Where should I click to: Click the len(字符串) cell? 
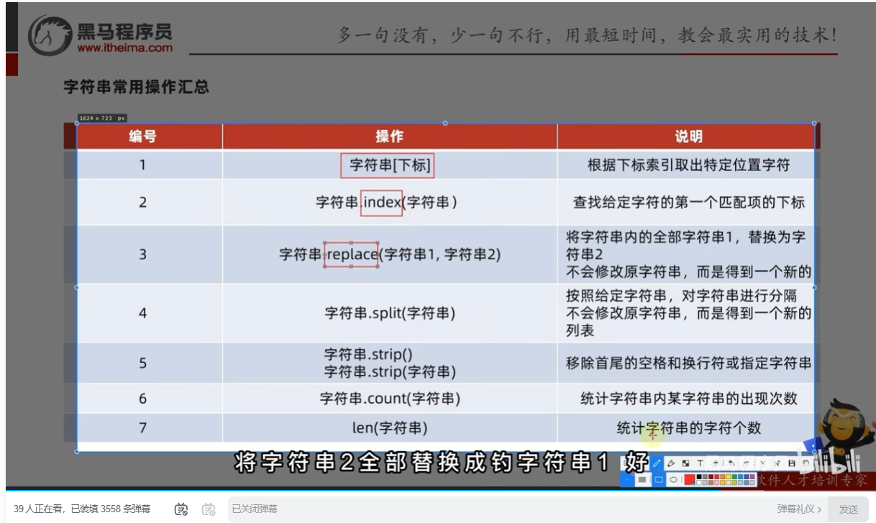(390, 428)
